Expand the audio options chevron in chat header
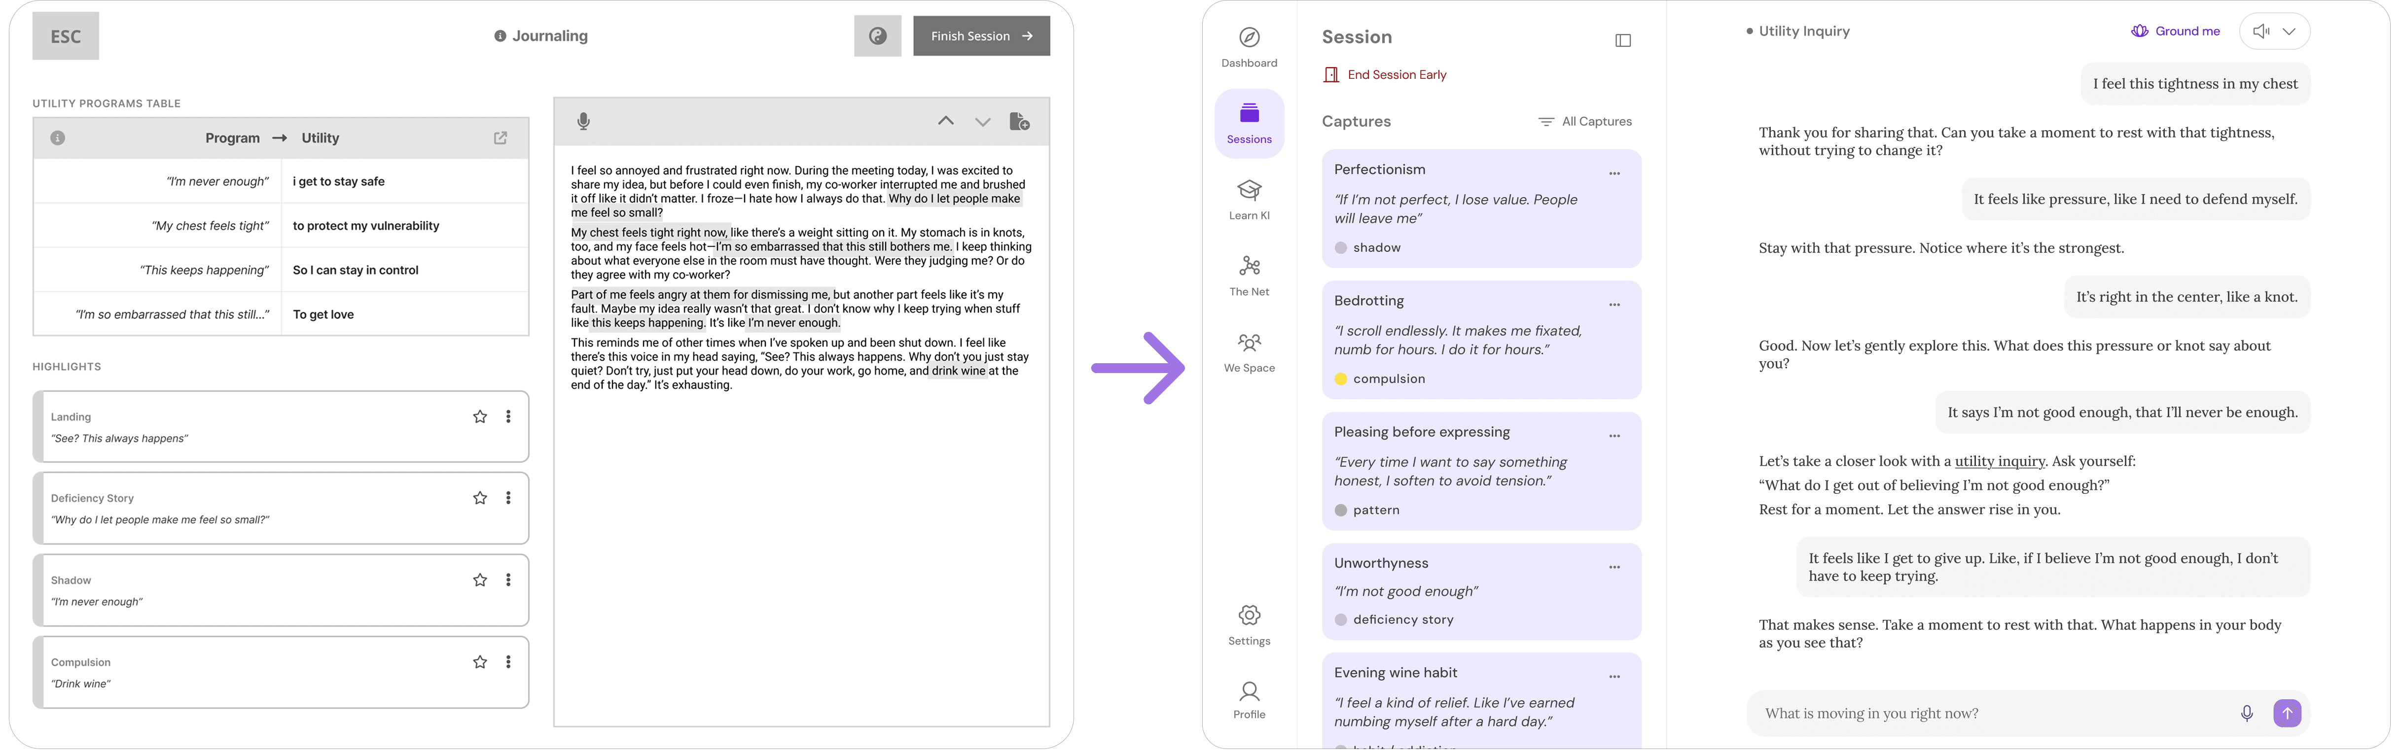This screenshot has height=751, width=2402. tap(2289, 32)
